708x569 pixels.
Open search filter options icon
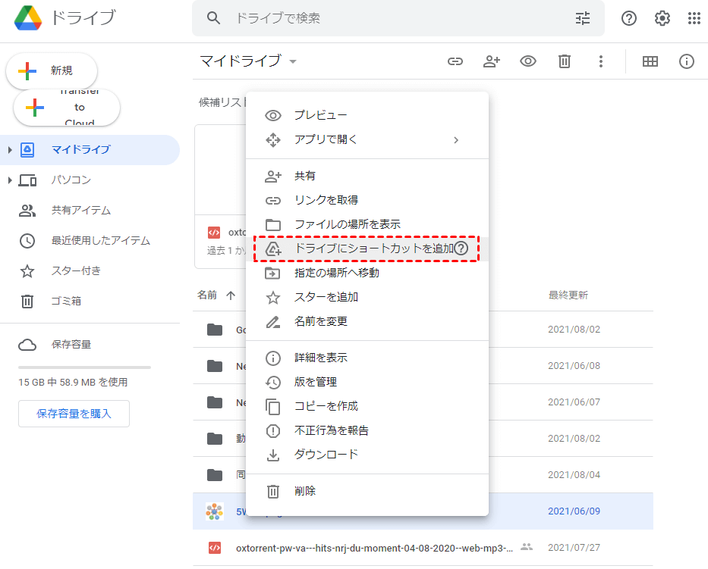tap(583, 18)
